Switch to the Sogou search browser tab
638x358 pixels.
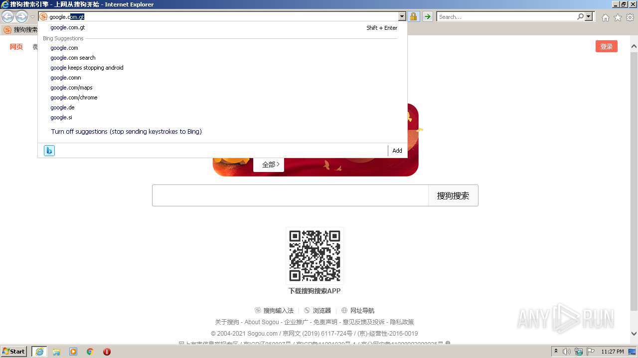(20, 30)
